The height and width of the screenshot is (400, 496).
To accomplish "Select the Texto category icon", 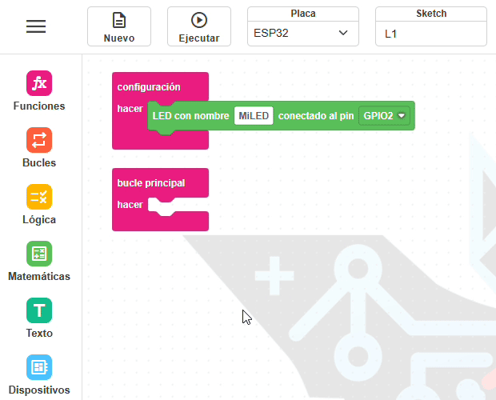I will [39, 310].
